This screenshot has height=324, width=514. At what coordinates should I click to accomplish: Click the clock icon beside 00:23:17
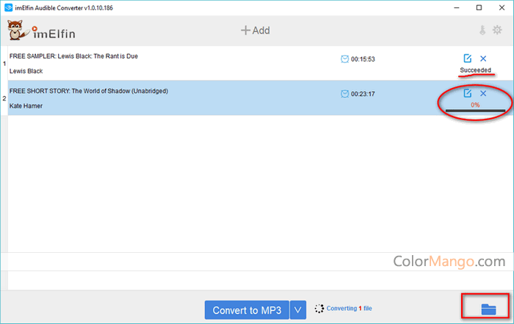pyautogui.click(x=345, y=93)
